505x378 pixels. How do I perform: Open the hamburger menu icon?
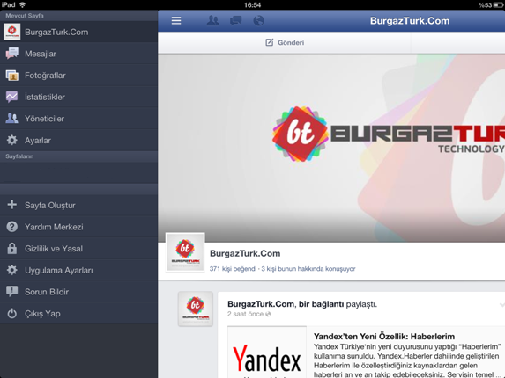point(176,21)
